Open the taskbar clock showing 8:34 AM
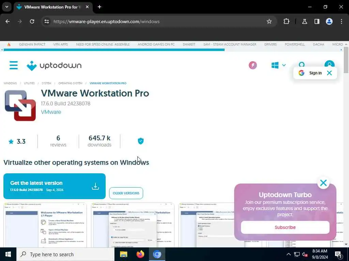 (x=320, y=254)
